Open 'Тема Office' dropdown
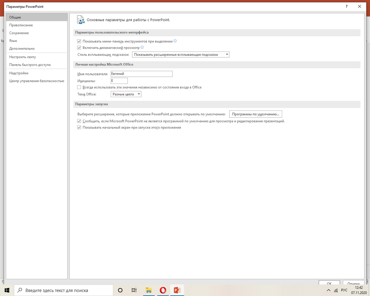 pyautogui.click(x=126, y=94)
